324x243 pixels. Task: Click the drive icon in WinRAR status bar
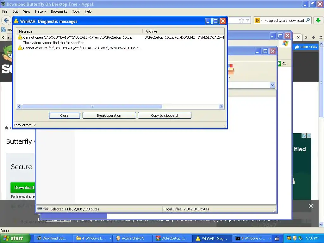point(40,209)
